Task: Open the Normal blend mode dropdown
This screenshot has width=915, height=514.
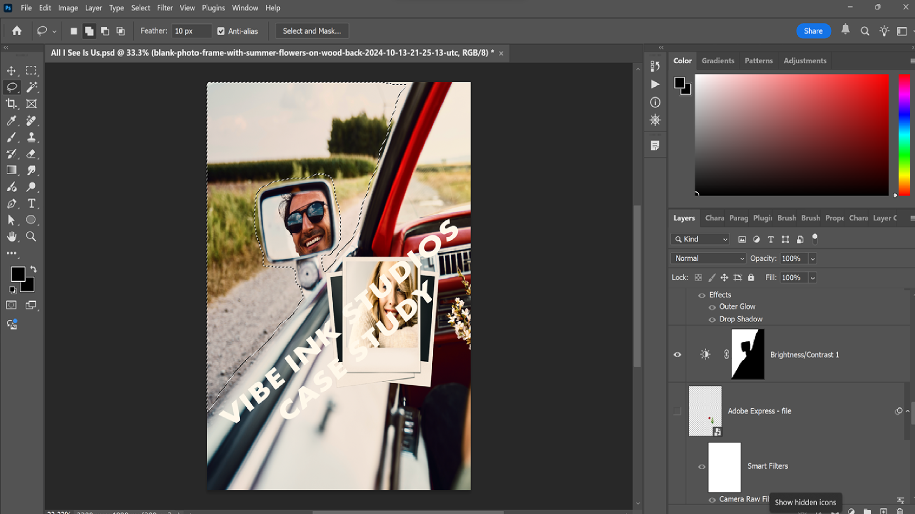Action: point(708,258)
